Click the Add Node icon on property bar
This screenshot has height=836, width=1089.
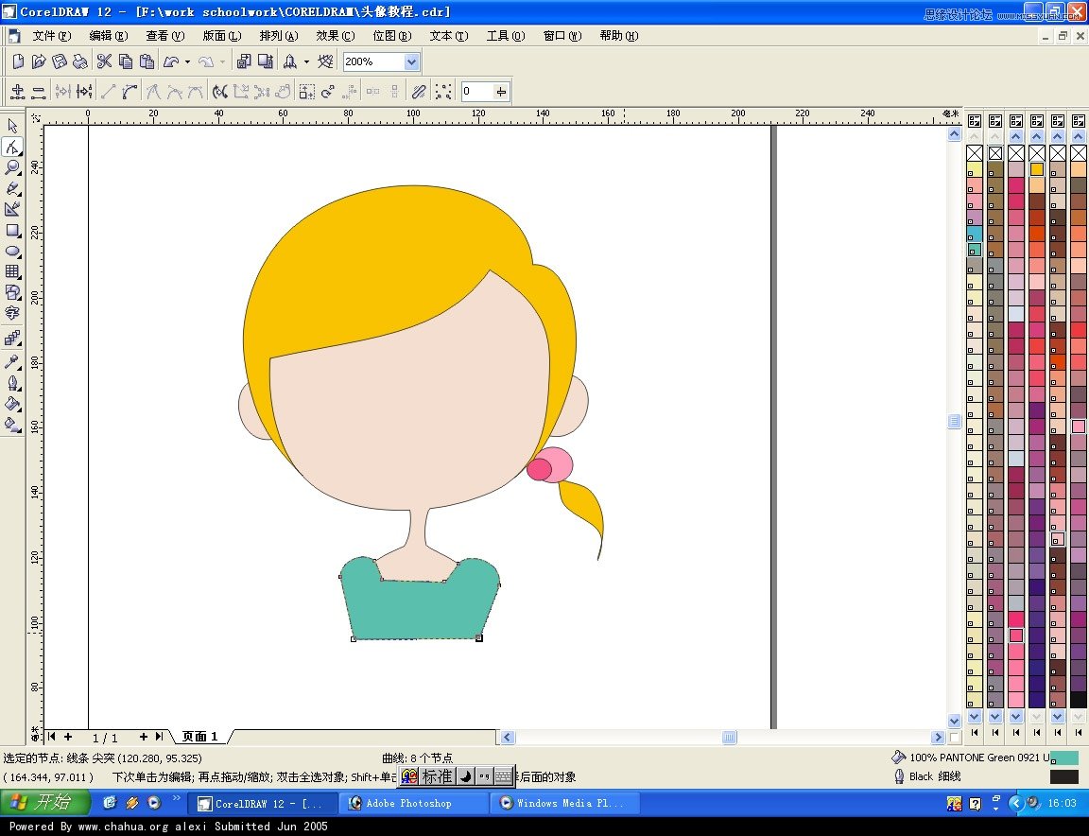pyautogui.click(x=18, y=91)
